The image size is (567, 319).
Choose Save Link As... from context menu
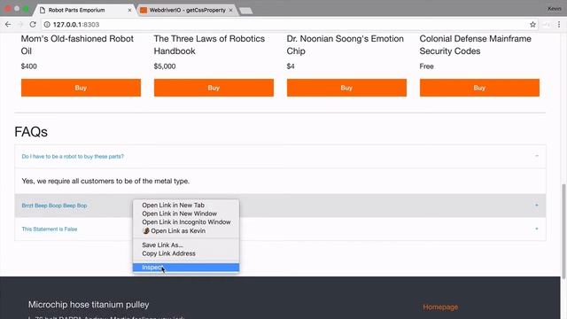coord(186,245)
